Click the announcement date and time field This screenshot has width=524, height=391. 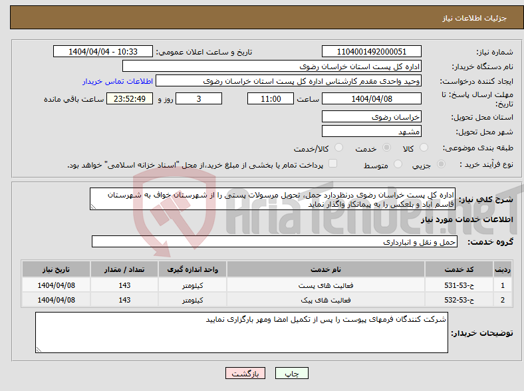(x=103, y=51)
